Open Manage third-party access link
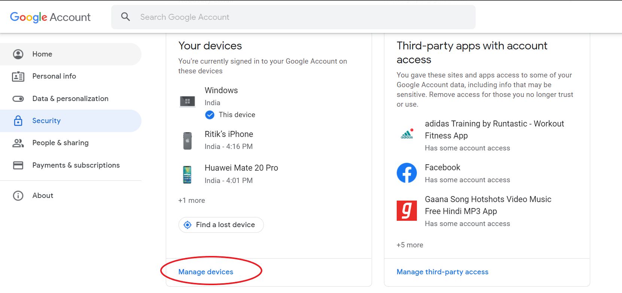This screenshot has height=293, width=622. click(x=442, y=272)
